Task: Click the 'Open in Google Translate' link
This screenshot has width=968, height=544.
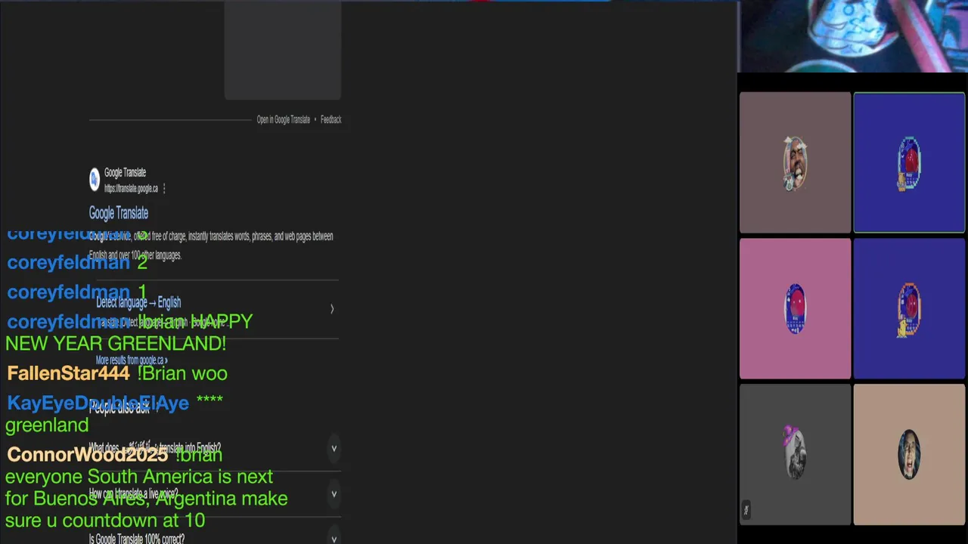Action: tap(283, 119)
